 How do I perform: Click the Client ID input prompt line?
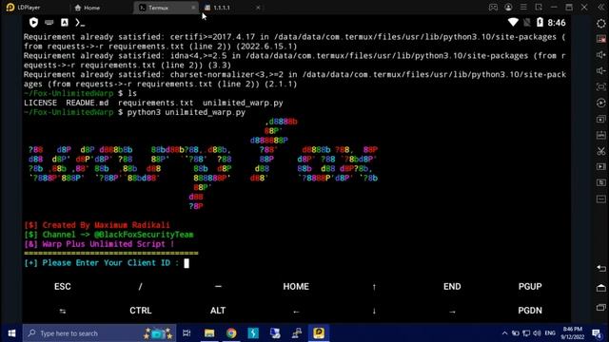(107, 263)
